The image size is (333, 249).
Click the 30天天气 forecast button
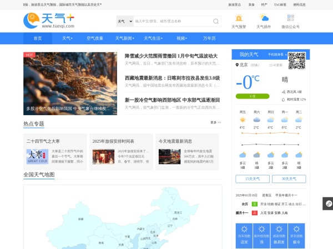(x=292, y=179)
